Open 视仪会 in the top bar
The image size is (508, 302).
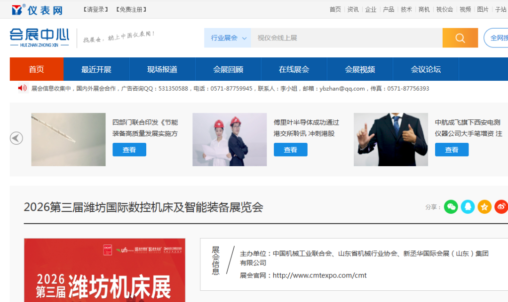point(444,10)
